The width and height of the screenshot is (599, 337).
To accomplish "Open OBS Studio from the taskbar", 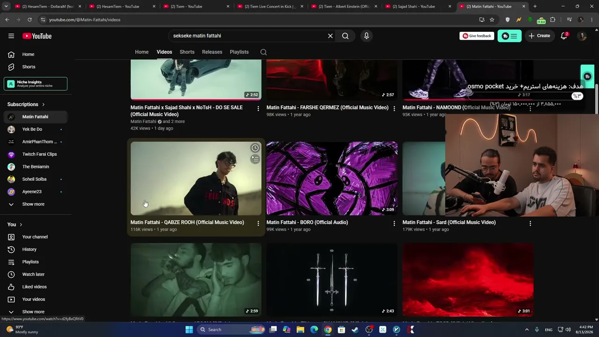I will pos(369,330).
